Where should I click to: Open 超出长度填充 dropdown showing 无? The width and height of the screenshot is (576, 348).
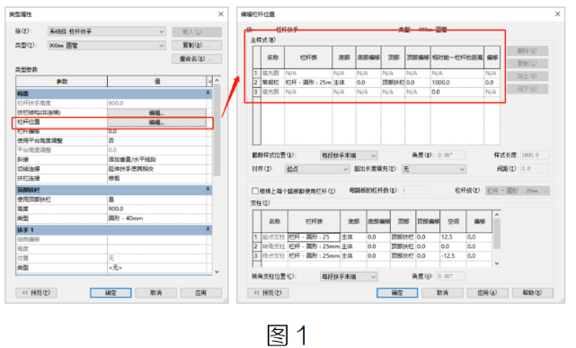click(434, 169)
